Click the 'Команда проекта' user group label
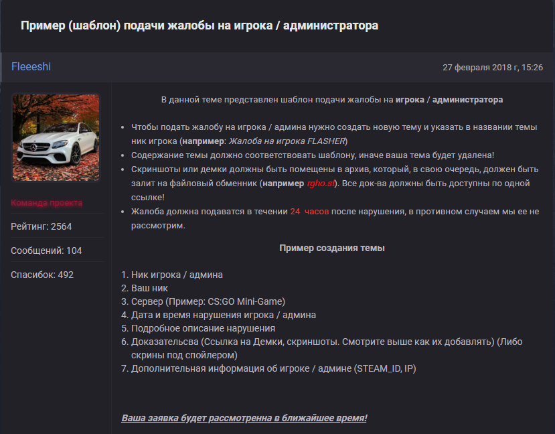This screenshot has width=555, height=434. [x=46, y=203]
